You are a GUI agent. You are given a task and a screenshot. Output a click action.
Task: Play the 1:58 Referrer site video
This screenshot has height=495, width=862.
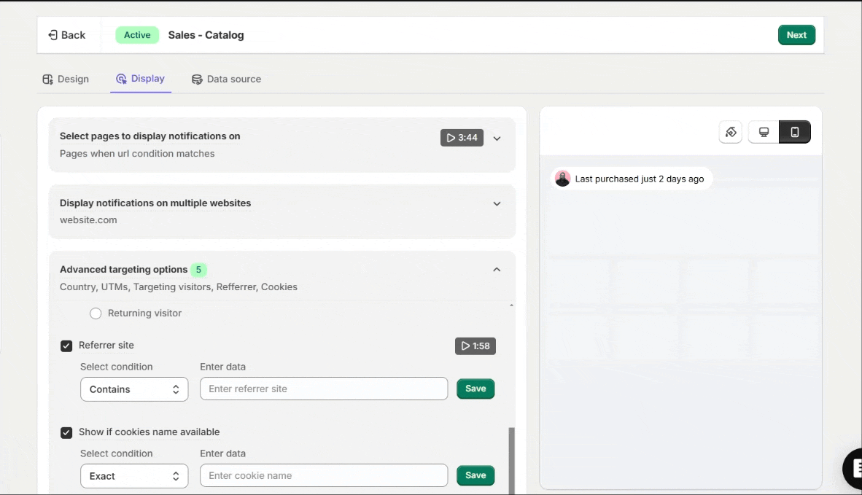point(475,346)
